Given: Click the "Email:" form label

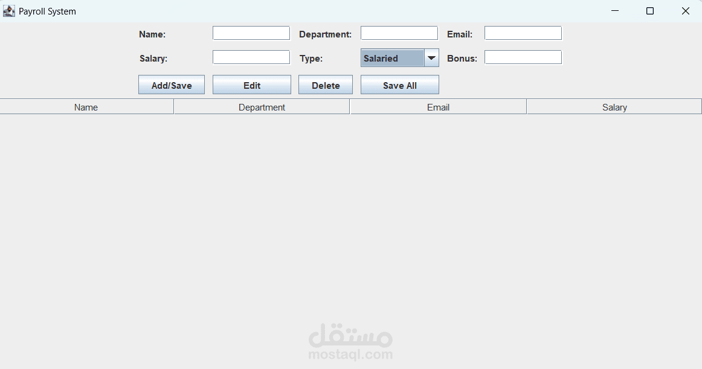Looking at the screenshot, I should click(460, 34).
